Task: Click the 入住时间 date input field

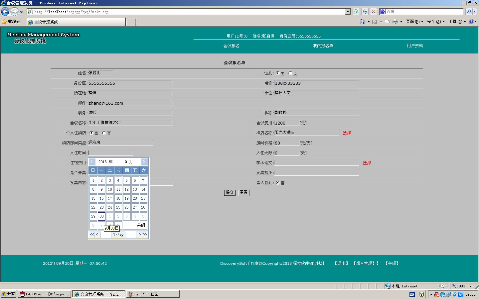Action: pyautogui.click(x=110, y=153)
